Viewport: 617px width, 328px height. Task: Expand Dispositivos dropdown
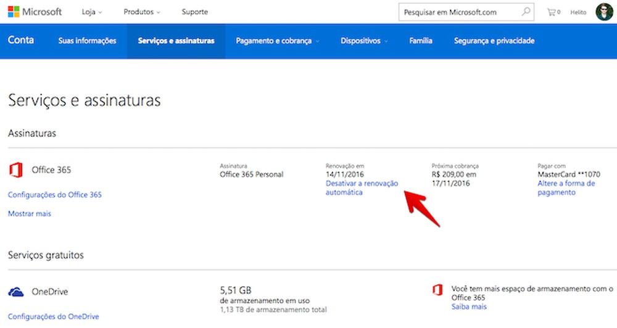pyautogui.click(x=364, y=41)
